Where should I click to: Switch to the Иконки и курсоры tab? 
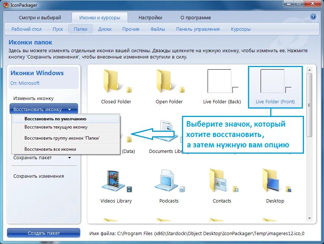pyautogui.click(x=100, y=18)
